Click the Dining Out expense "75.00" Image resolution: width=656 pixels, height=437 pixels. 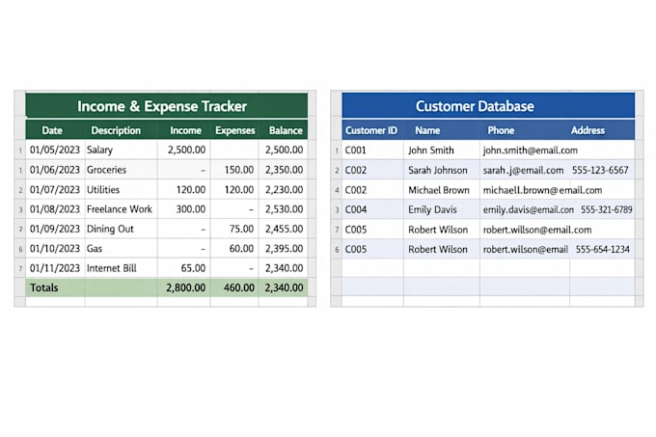click(241, 229)
